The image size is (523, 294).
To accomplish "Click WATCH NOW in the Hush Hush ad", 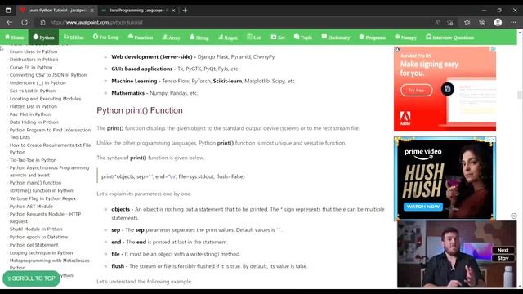I will coord(423,207).
